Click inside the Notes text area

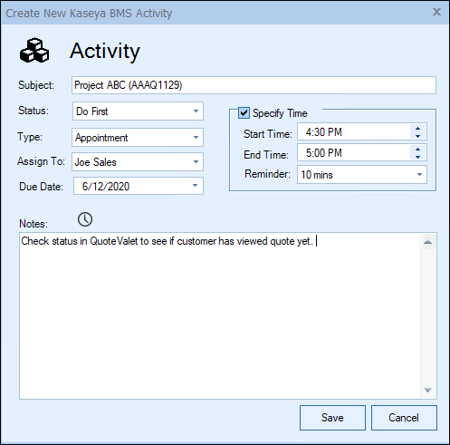click(220, 315)
